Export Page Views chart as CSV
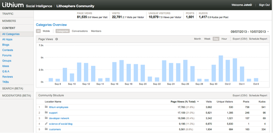The height and width of the screenshot is (133, 273). (240, 39)
